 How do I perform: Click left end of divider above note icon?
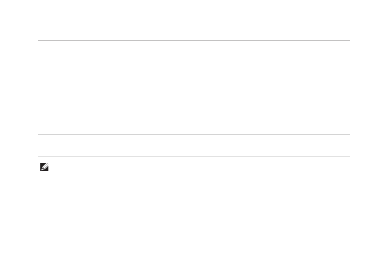(39, 156)
